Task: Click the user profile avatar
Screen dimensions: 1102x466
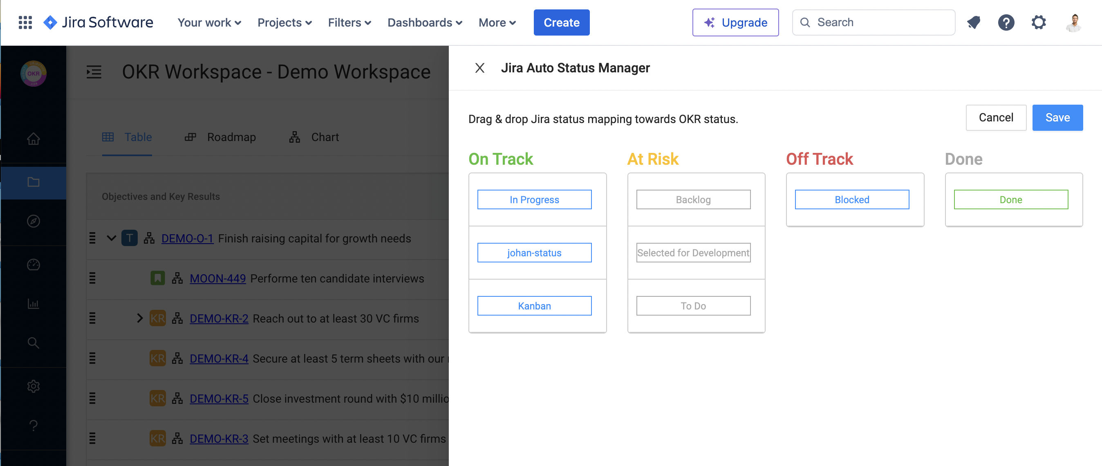Action: [x=1073, y=22]
